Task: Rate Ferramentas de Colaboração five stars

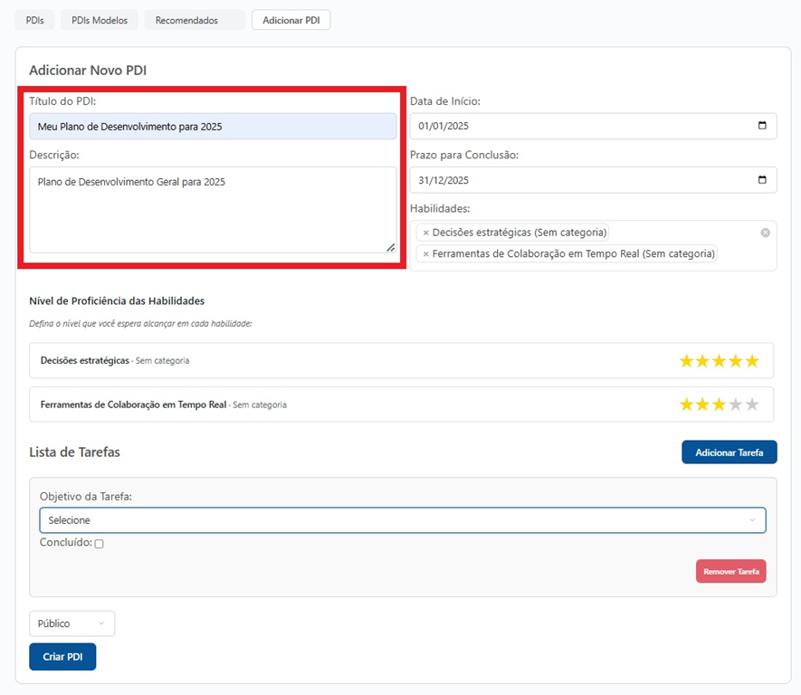Action: coord(752,405)
